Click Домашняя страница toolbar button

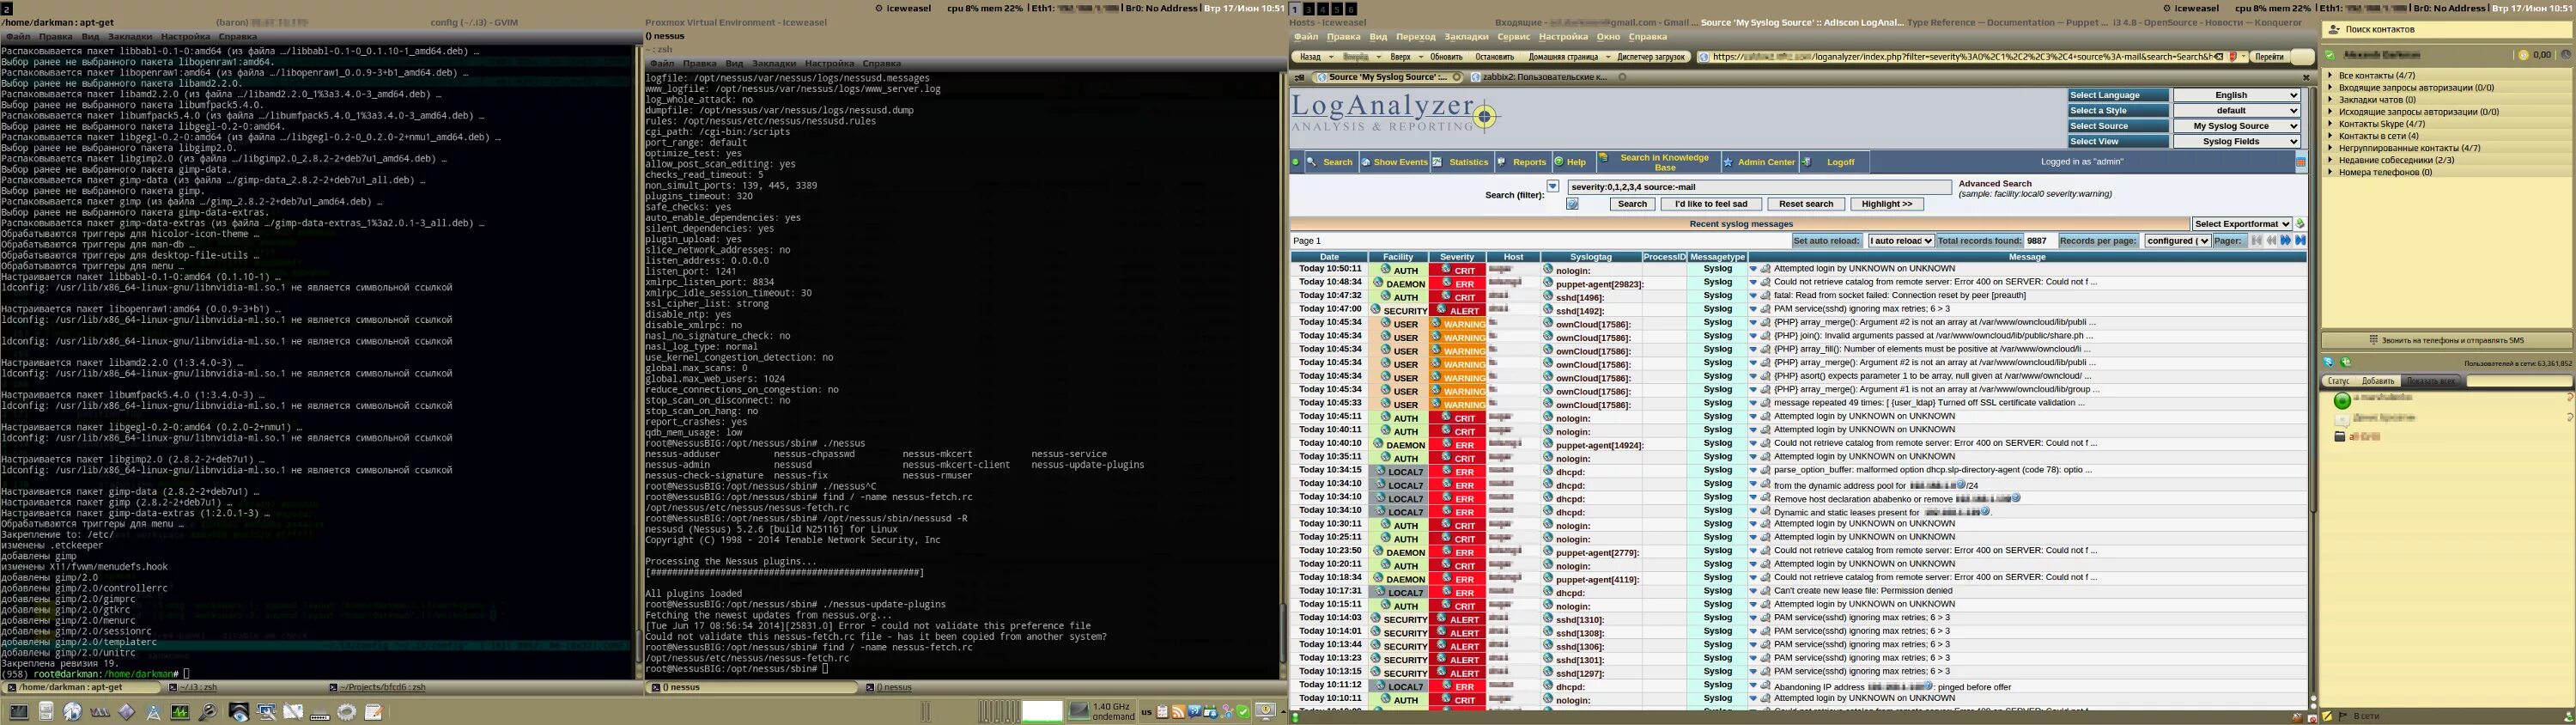click(1563, 57)
